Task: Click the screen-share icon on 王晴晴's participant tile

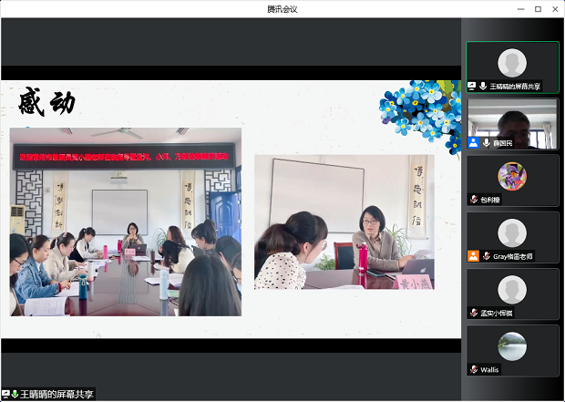Action: click(x=472, y=86)
